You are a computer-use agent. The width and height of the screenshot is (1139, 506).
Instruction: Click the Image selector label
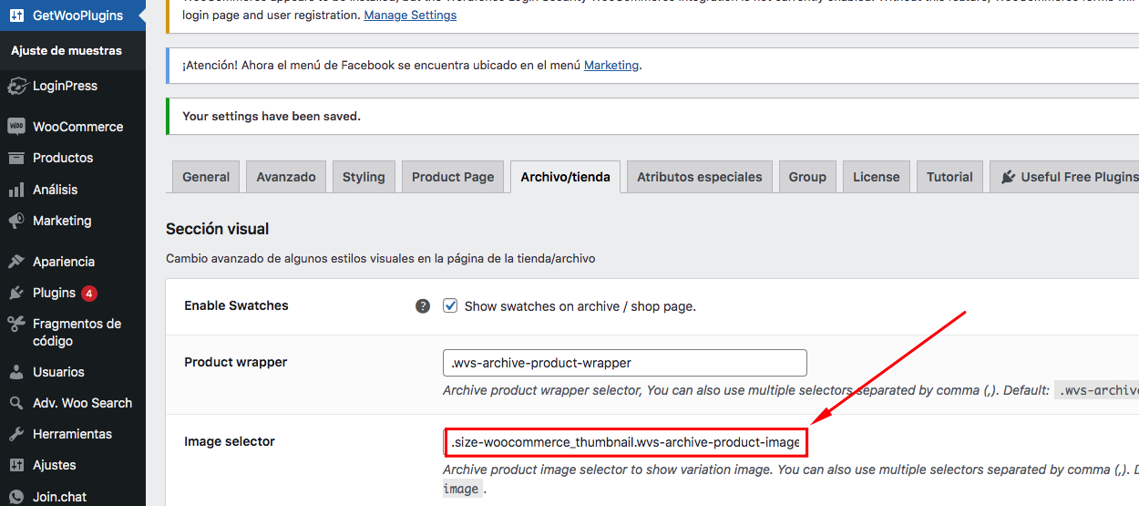point(230,441)
